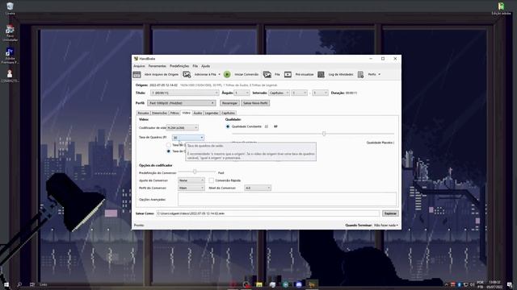Open the Título dropdown
The width and height of the screenshot is (517, 290).
click(x=185, y=93)
